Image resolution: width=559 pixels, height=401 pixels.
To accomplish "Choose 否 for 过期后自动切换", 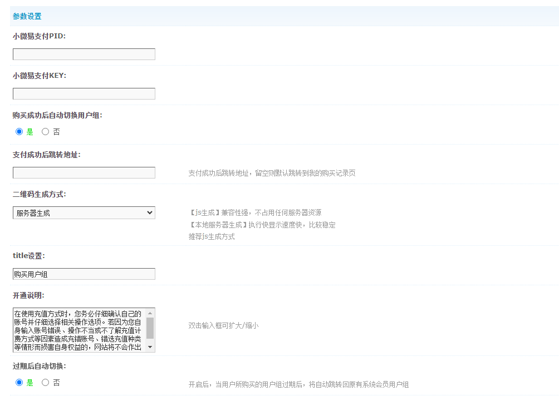I will click(46, 383).
